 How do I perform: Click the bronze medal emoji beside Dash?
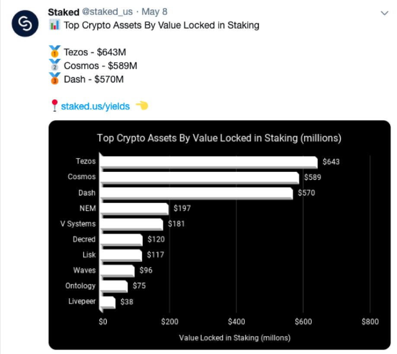tap(54, 79)
